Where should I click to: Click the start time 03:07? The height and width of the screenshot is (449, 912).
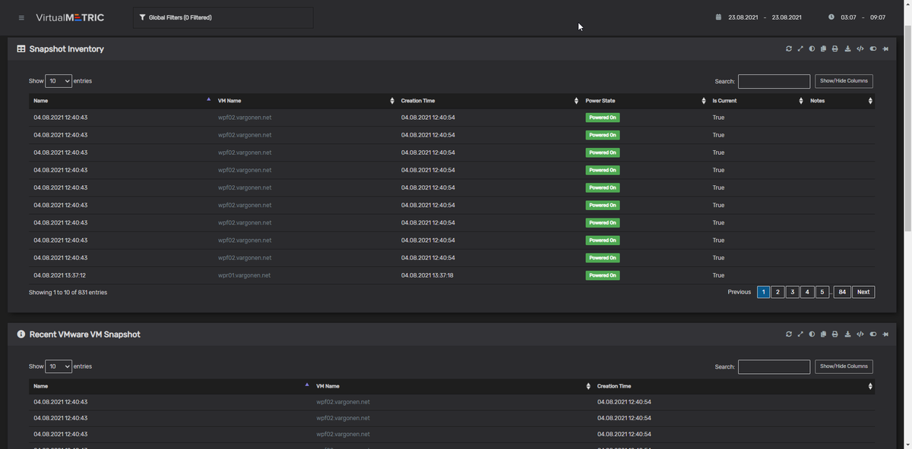pos(848,17)
